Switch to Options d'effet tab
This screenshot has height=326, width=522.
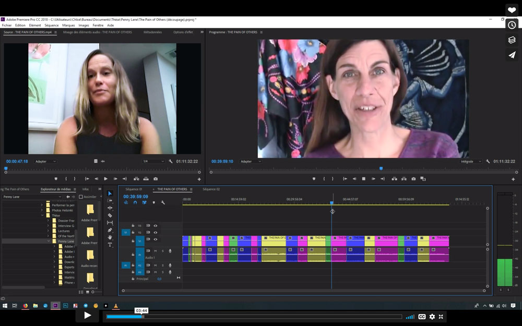pyautogui.click(x=183, y=32)
